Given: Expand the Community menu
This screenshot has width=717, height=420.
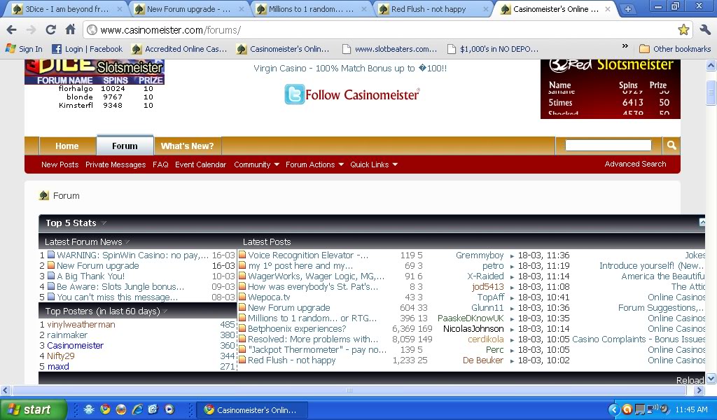Looking at the screenshot, I should [256, 164].
